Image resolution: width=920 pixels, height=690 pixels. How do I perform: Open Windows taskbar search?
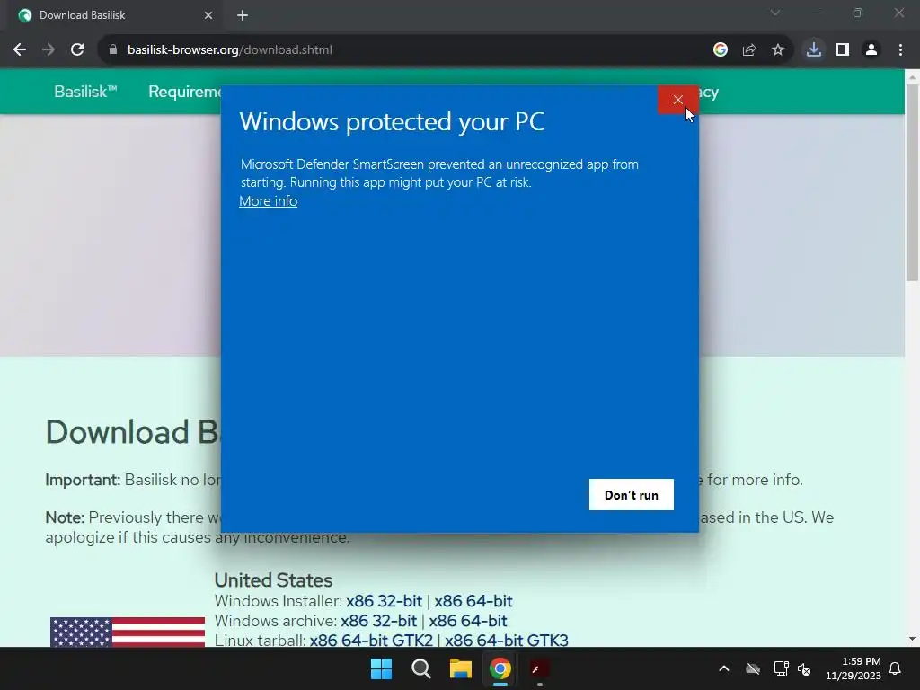tap(420, 668)
